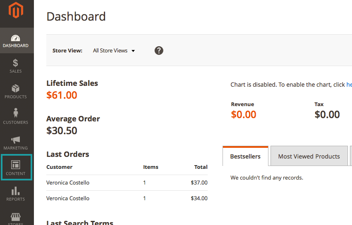
Task: Open items link for $37.00 order
Action: pyautogui.click(x=144, y=182)
